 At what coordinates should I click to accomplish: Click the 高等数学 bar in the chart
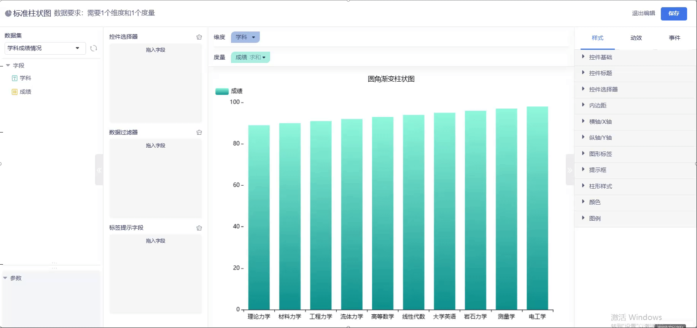pos(383,213)
